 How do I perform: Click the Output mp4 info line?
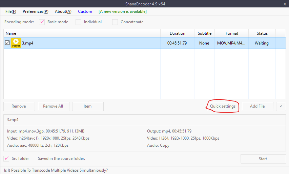(169, 131)
